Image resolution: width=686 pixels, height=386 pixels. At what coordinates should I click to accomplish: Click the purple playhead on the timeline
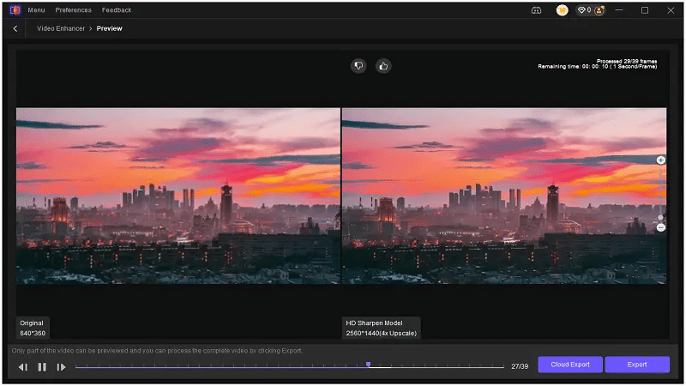368,365
